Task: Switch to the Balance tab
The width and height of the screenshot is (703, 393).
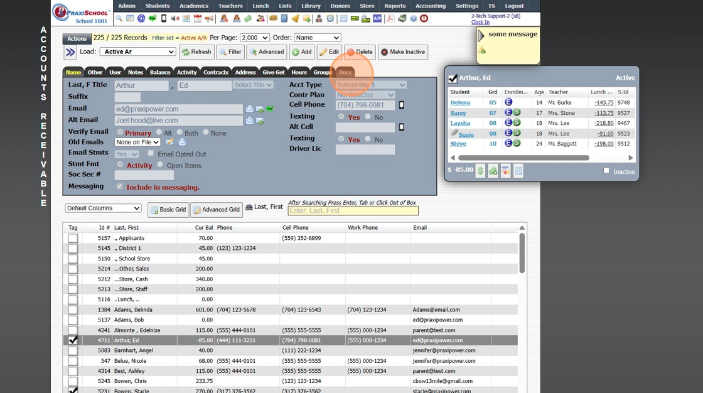Action: [x=159, y=72]
